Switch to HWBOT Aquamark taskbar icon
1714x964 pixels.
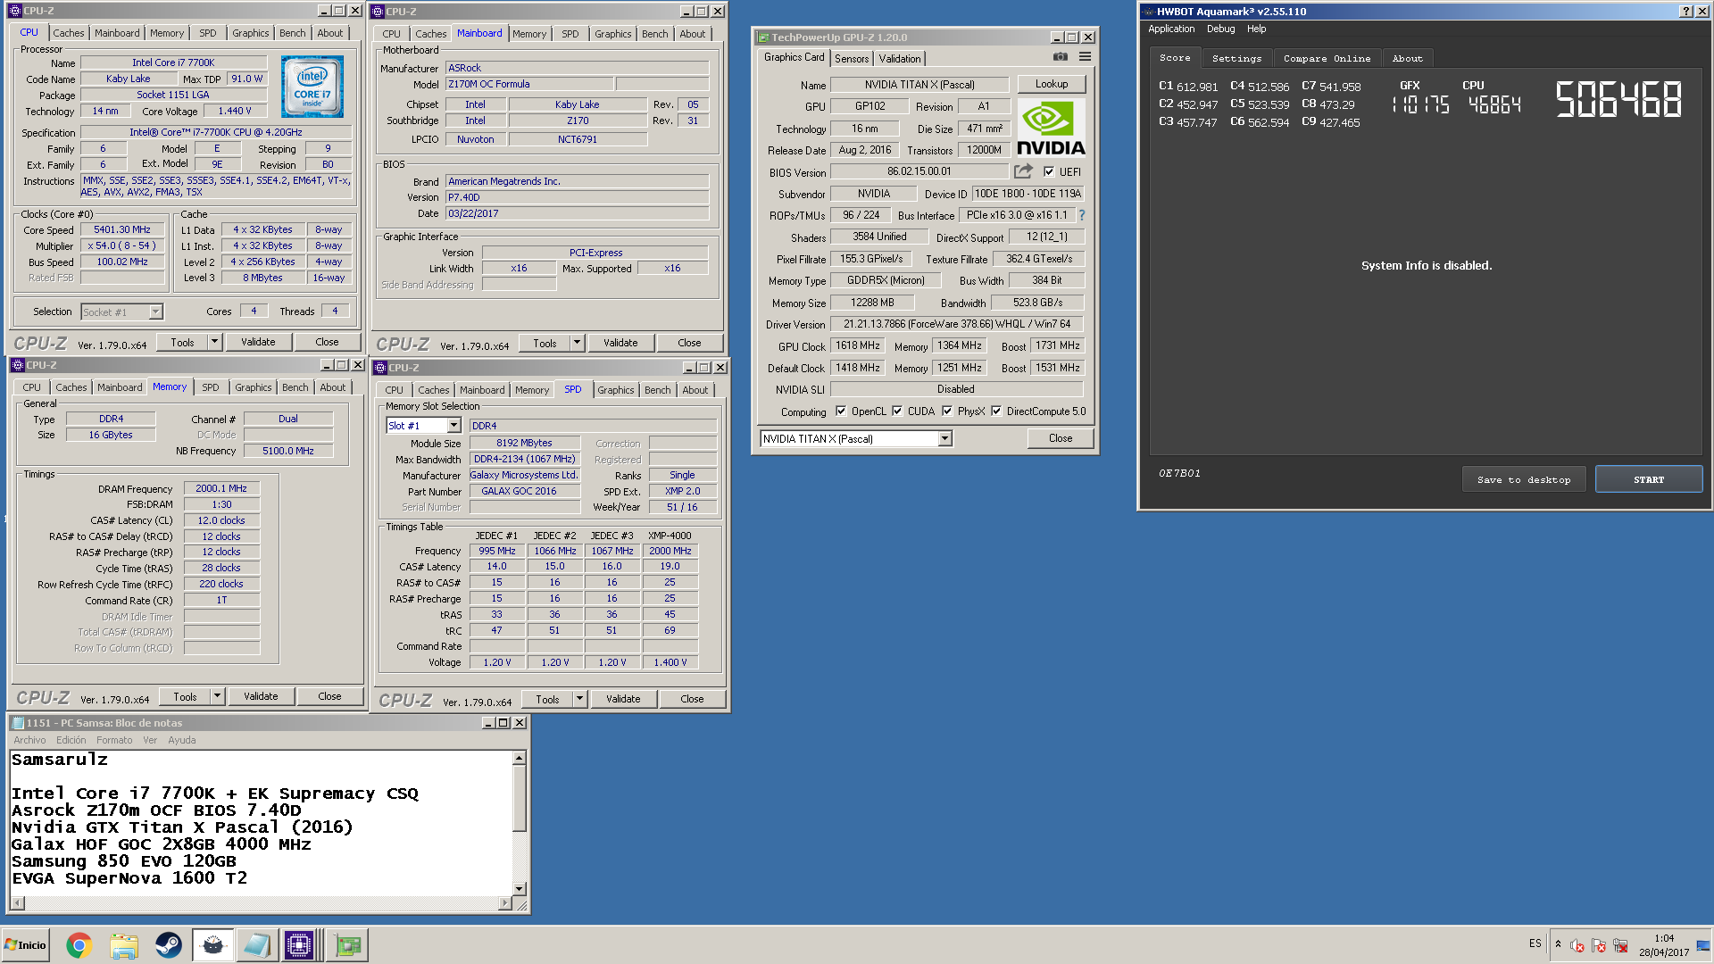[x=212, y=945]
